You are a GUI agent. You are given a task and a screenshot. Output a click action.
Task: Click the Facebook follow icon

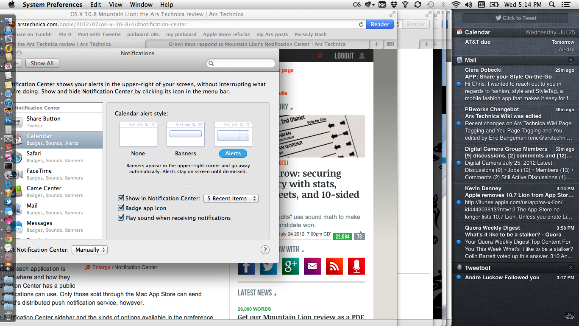coord(246,266)
